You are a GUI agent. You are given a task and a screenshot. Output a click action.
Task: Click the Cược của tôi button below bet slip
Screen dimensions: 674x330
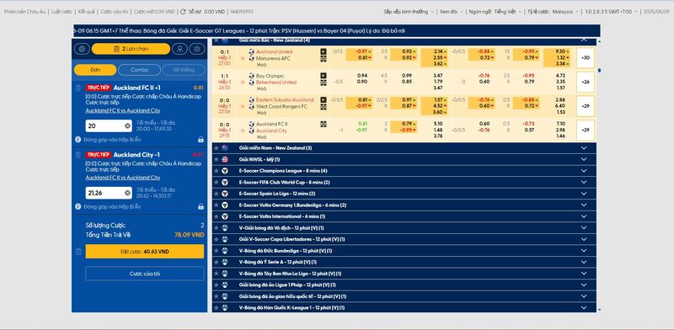145,274
